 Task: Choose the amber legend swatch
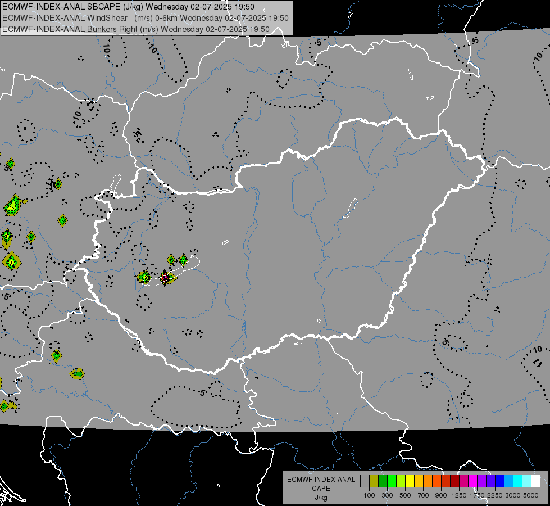[x=419, y=481]
